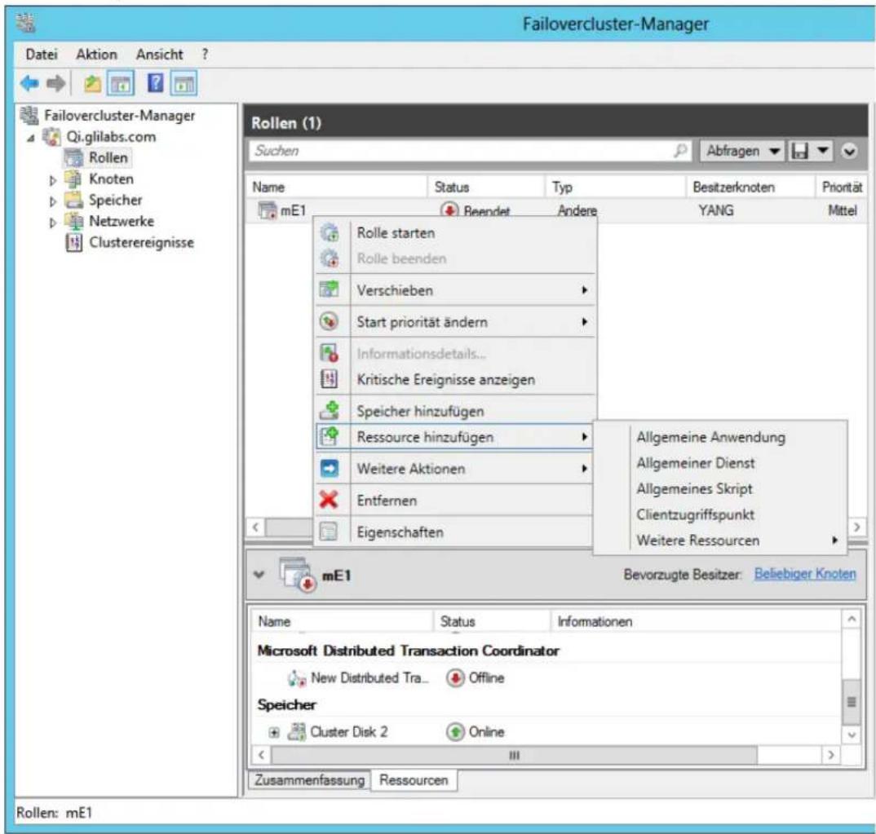Open the Verschieben submenu
Image resolution: width=876 pixels, height=834 pixels.
click(x=455, y=290)
